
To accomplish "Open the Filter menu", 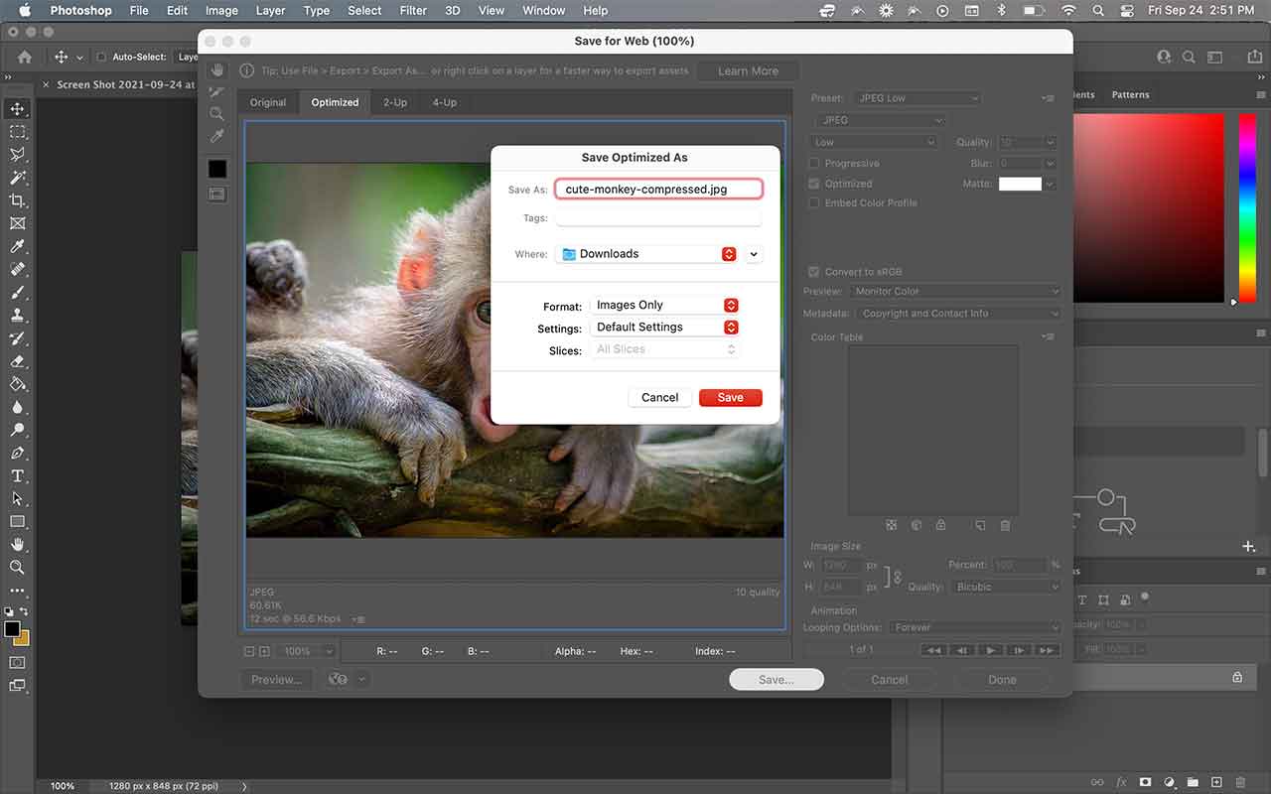I will click(x=413, y=11).
